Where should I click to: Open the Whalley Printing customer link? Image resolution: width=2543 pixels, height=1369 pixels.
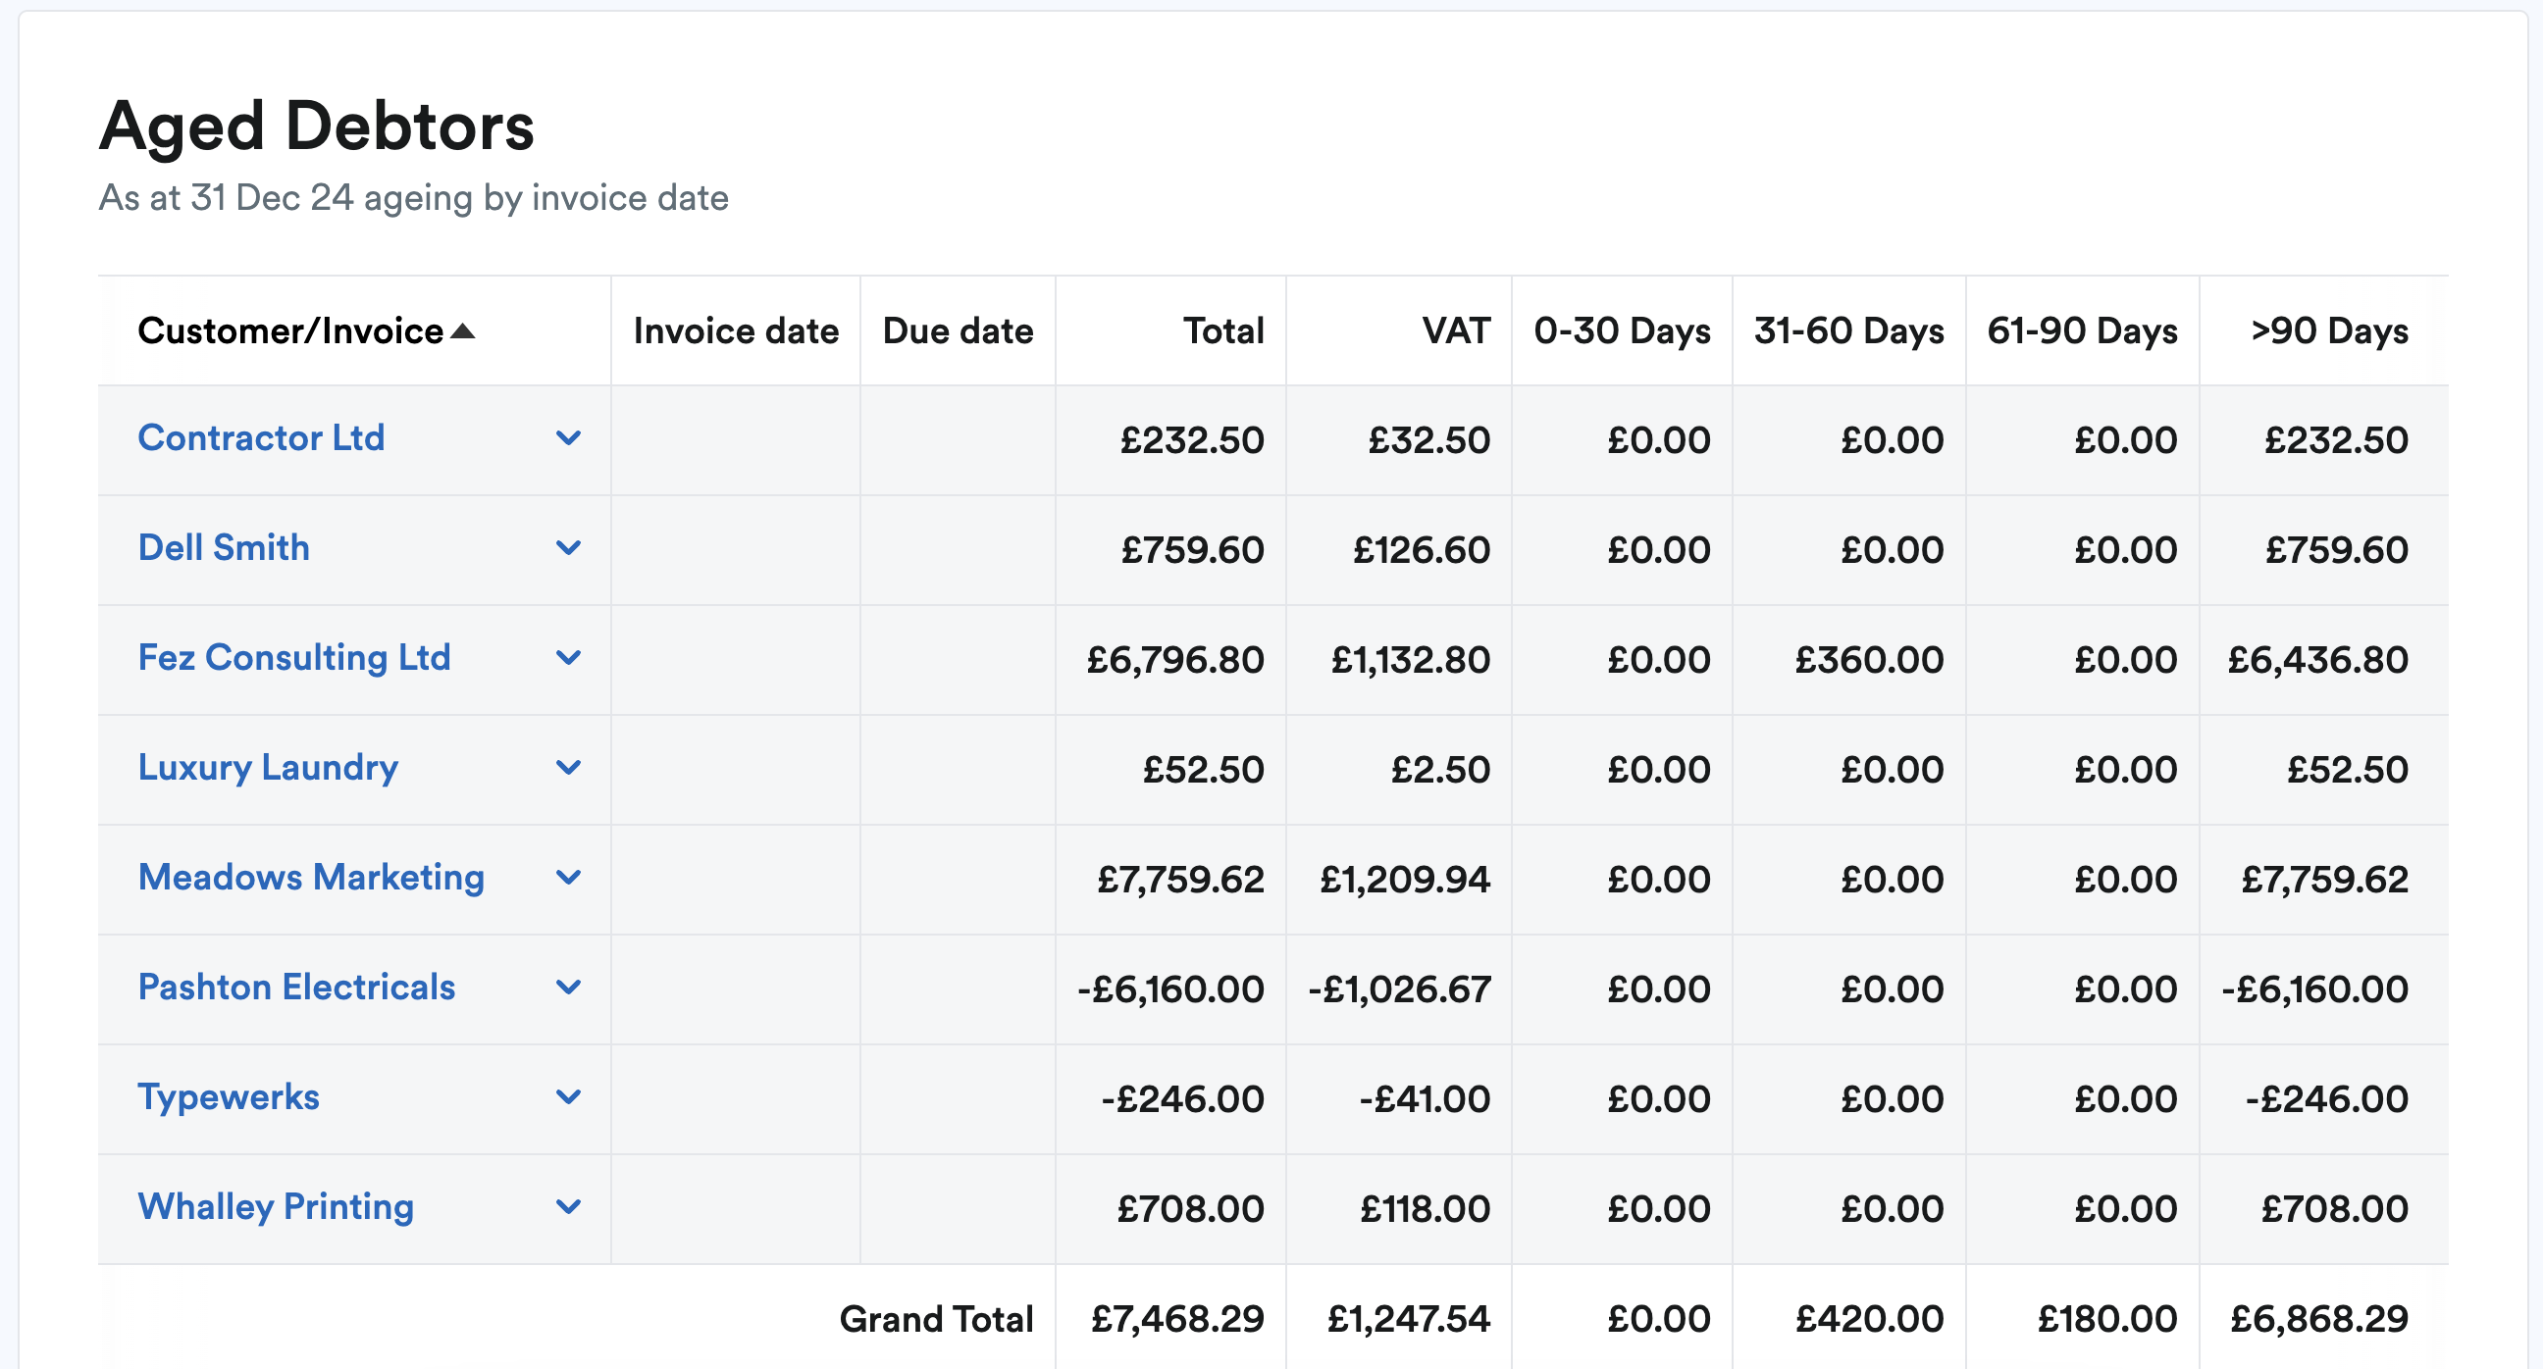click(276, 1206)
